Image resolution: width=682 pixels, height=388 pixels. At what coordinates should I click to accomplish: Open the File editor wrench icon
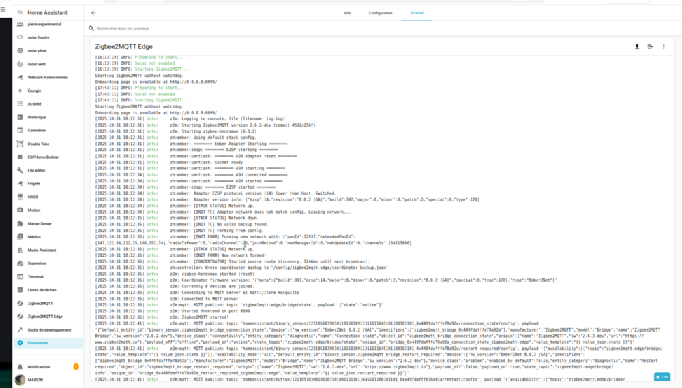20,171
